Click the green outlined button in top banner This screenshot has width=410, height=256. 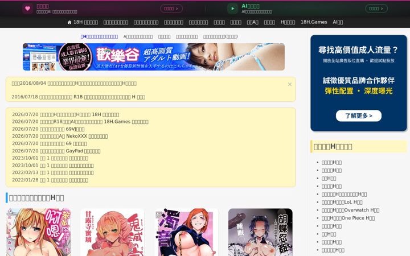coord(376,9)
